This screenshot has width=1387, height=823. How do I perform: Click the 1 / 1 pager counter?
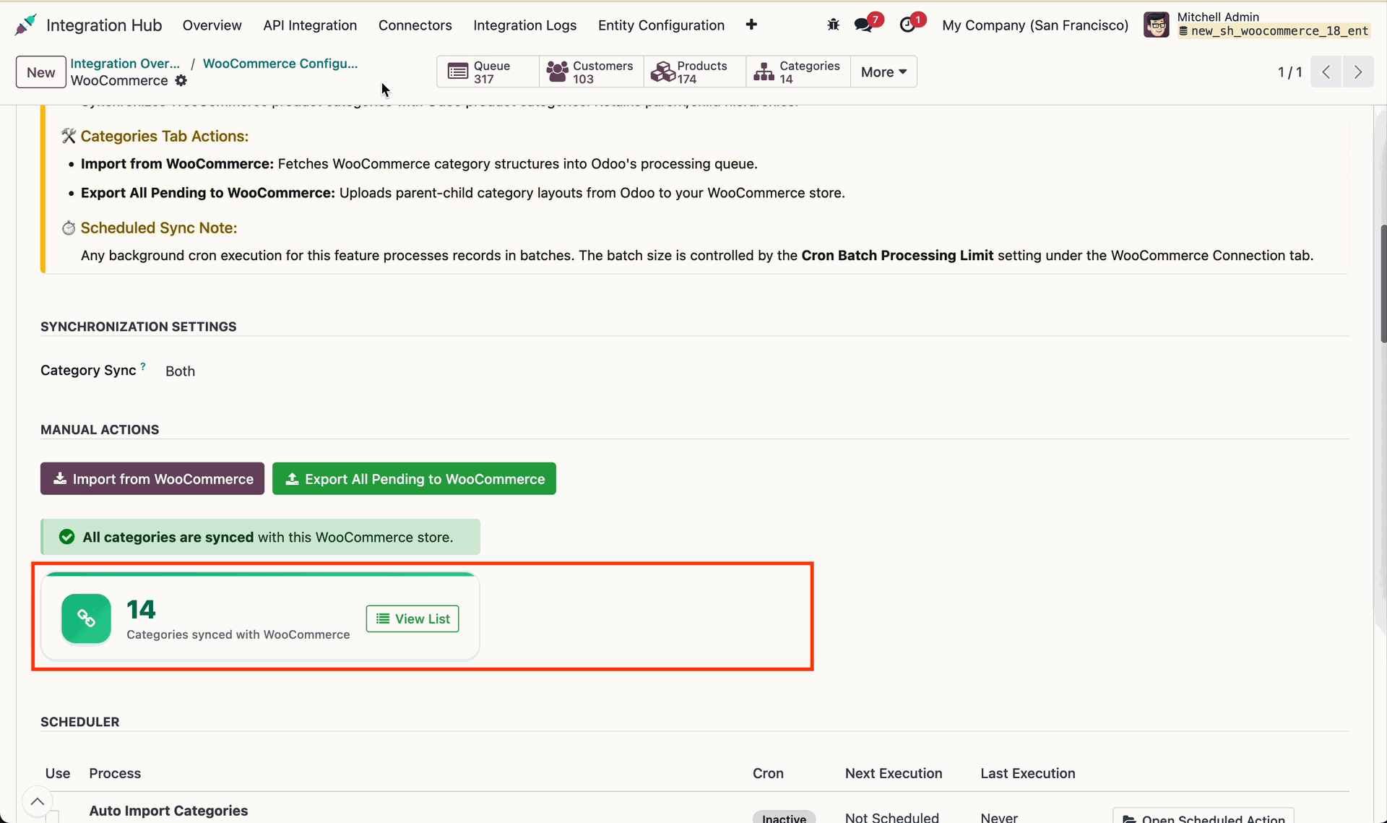[x=1290, y=72]
